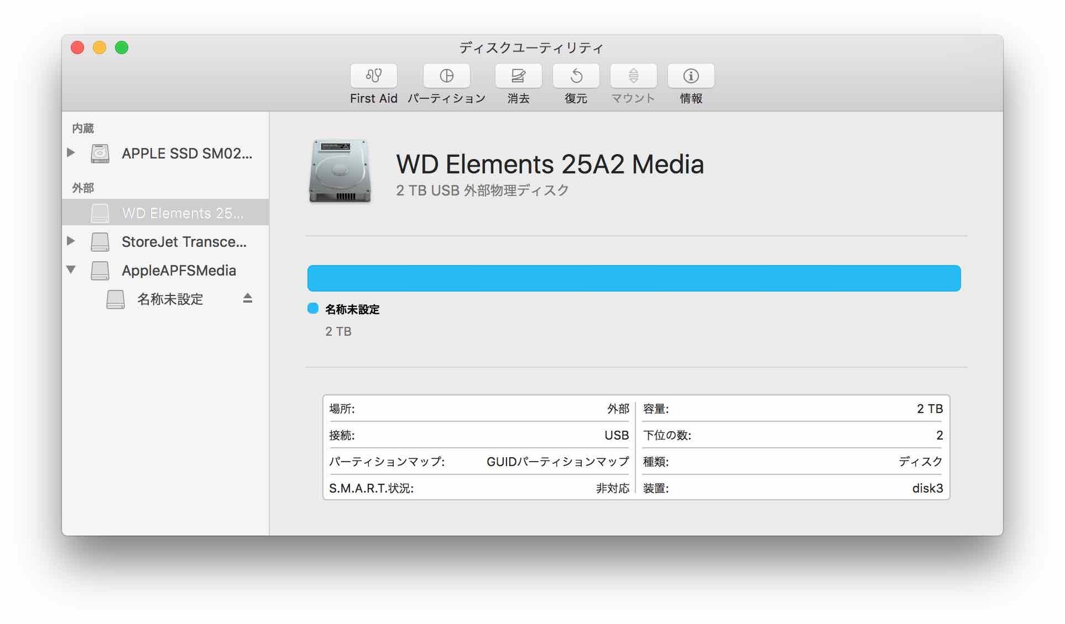Screen dimensions: 1065x624
Task: Collapse the AppleAPFSMedia drive entry
Action: point(72,270)
